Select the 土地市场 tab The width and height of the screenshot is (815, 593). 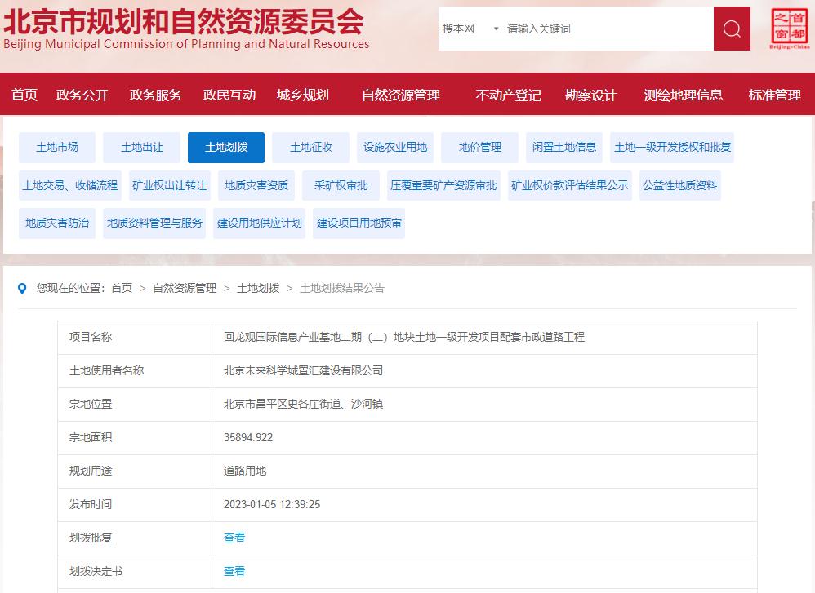tap(57, 148)
